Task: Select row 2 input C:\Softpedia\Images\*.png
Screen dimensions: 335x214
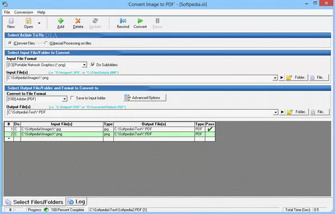Action: [x=62, y=134]
